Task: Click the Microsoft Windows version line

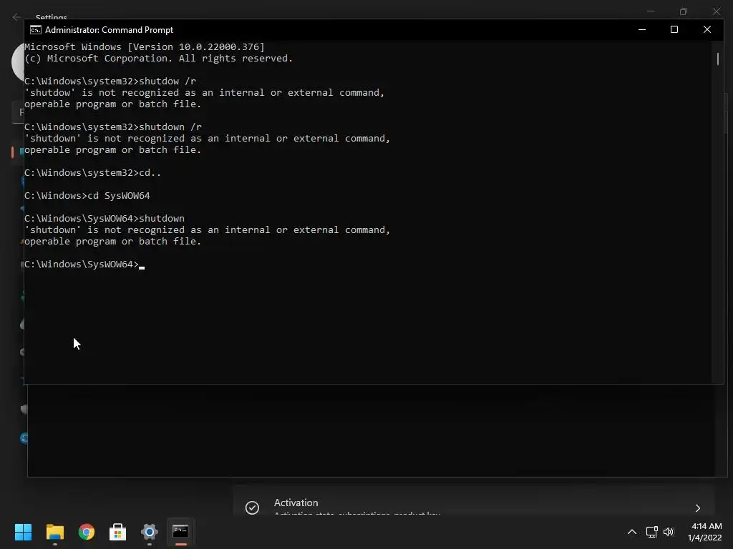Action: pyautogui.click(x=145, y=46)
